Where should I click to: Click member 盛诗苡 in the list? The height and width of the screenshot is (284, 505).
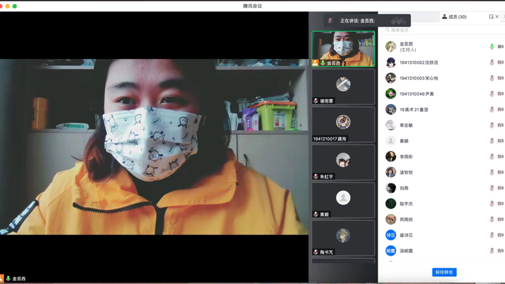406,235
